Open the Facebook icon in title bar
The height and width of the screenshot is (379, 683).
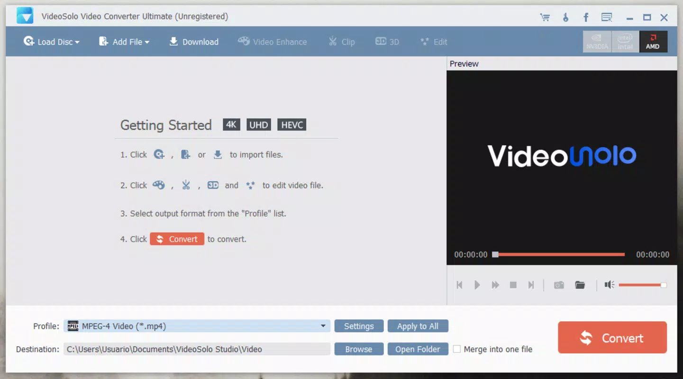[586, 18]
